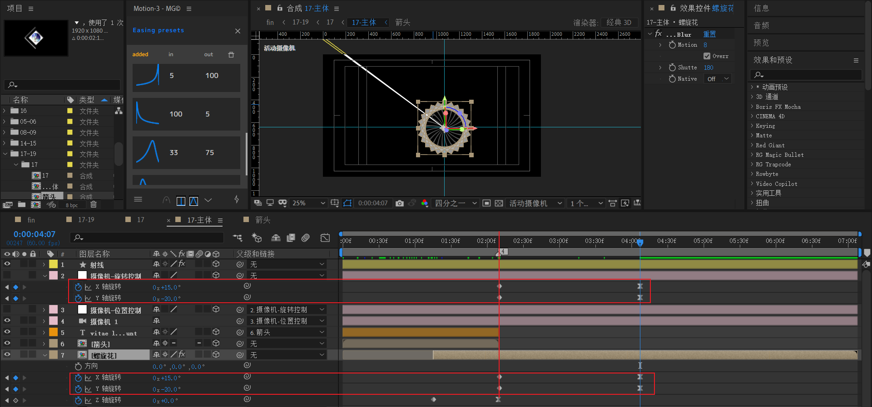Toggle region of interest icon in viewer
The height and width of the screenshot is (407, 872).
(x=486, y=203)
